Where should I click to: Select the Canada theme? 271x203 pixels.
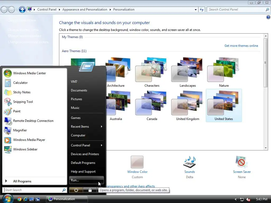(152, 106)
